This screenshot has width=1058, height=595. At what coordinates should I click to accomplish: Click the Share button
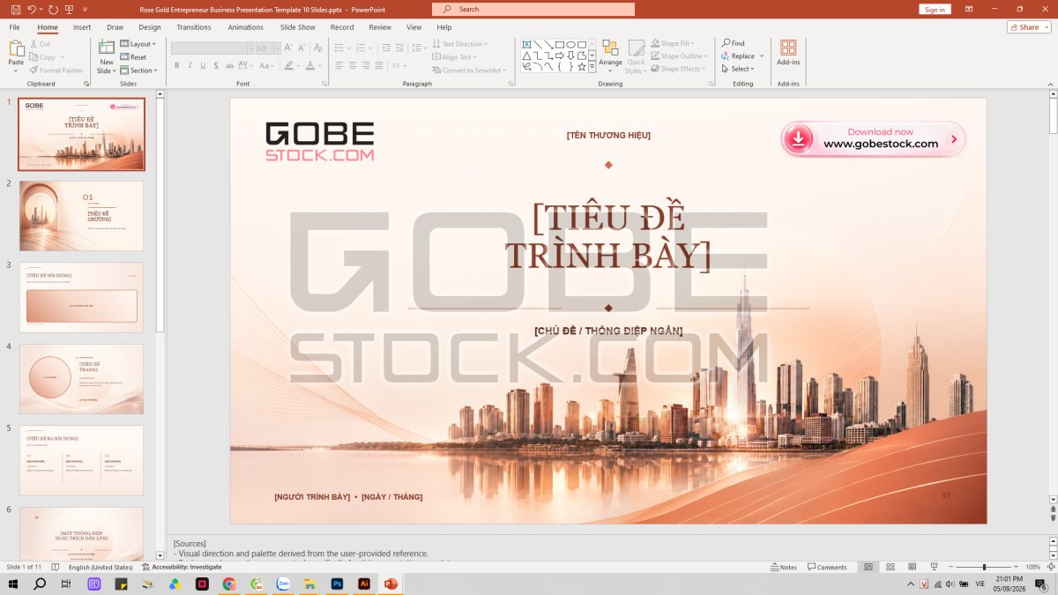(x=1028, y=27)
